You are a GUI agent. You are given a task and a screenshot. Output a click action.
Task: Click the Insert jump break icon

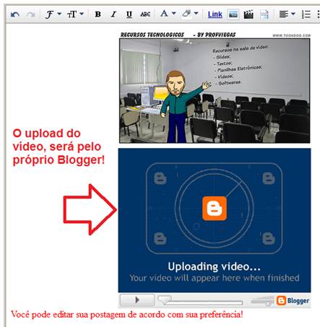pyautogui.click(x=264, y=14)
